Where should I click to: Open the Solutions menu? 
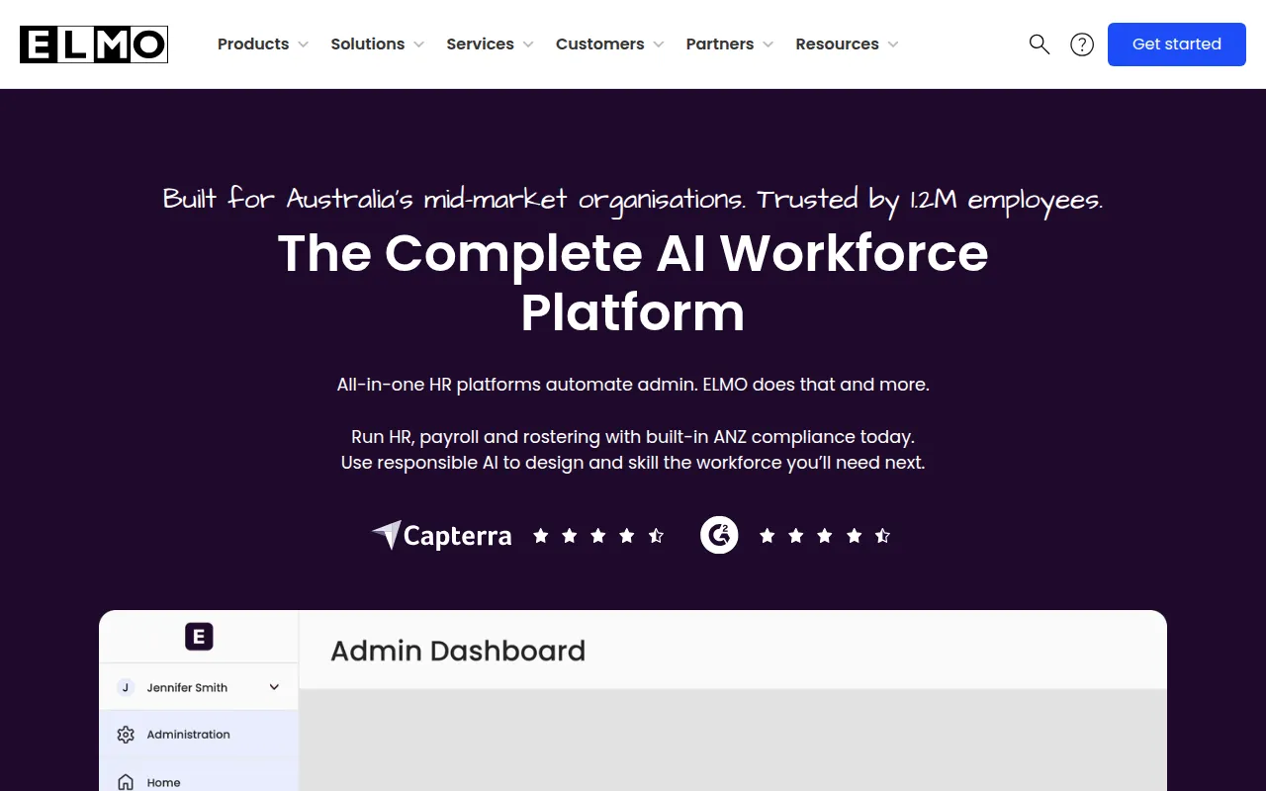pos(368,44)
